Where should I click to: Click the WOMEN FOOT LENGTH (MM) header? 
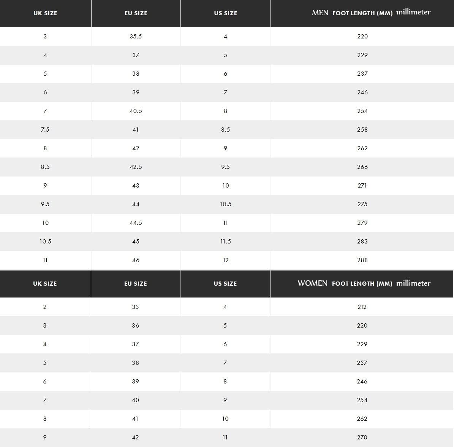tap(362, 284)
